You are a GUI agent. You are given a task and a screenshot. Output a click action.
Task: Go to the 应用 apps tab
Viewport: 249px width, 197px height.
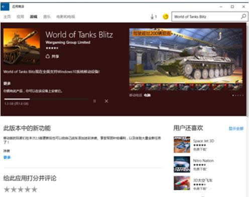click(x=20, y=17)
